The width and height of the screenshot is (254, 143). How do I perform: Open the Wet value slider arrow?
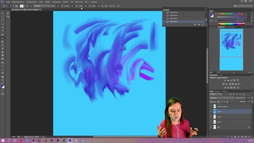click(x=62, y=6)
